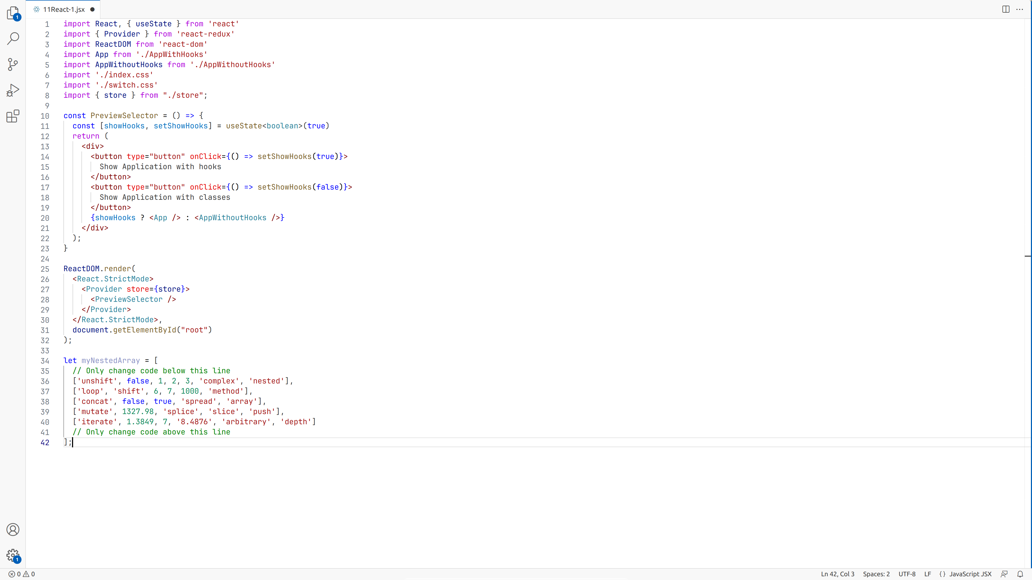Screen dimensions: 1032x580
Task: Change indentation via Spaces: 2
Action: pos(876,574)
